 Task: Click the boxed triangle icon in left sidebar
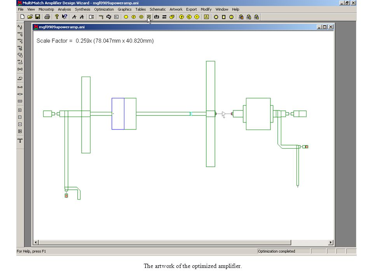20,131
